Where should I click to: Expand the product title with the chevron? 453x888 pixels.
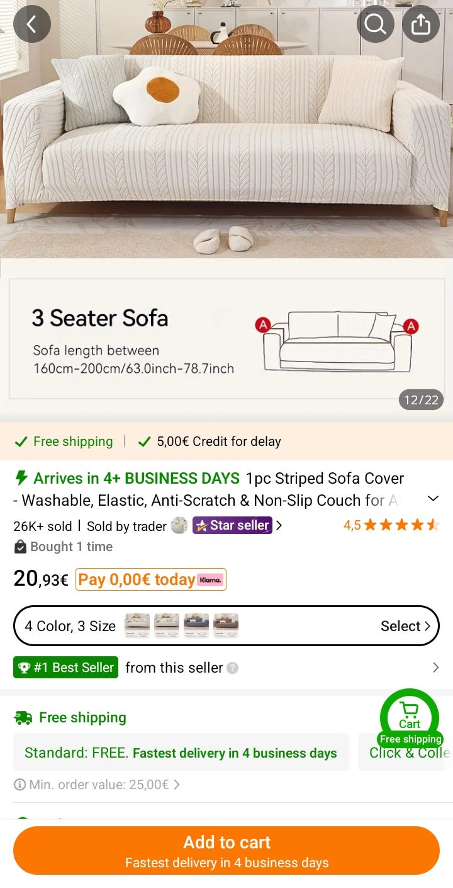(433, 499)
